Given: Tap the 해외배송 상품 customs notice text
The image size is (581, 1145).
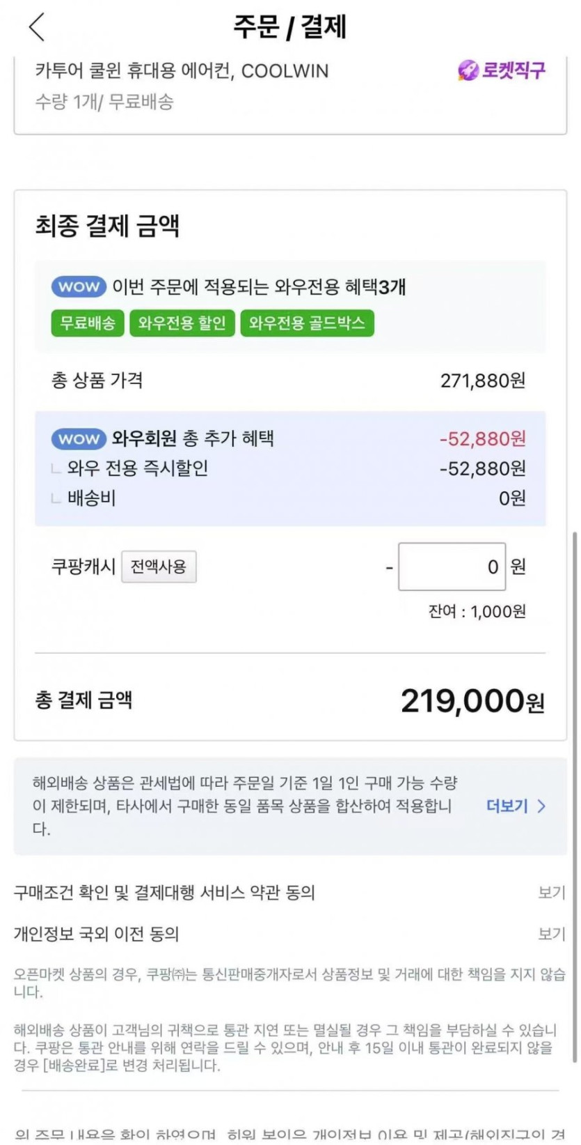Looking at the screenshot, I should tap(244, 806).
